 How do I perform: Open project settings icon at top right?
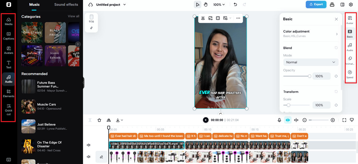(x=351, y=4)
